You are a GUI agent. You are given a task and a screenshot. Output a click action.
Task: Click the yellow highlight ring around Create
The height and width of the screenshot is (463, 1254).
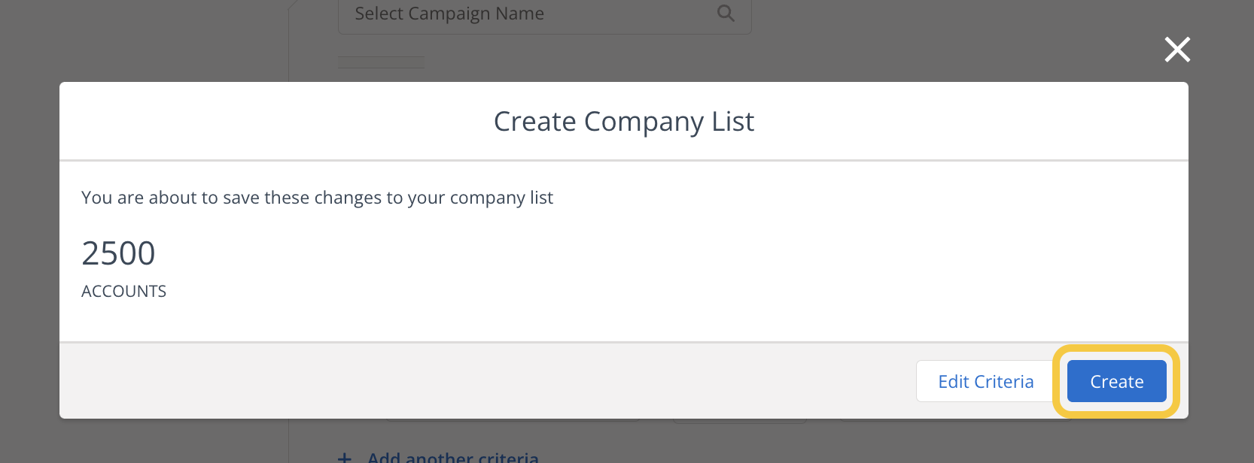coord(1058,382)
